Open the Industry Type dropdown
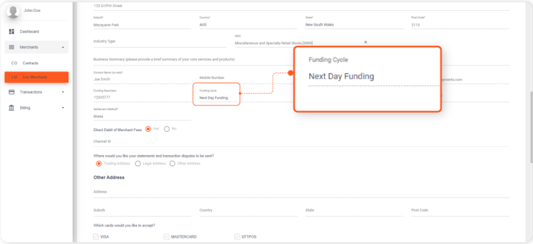The image size is (533, 244). tap(160, 42)
